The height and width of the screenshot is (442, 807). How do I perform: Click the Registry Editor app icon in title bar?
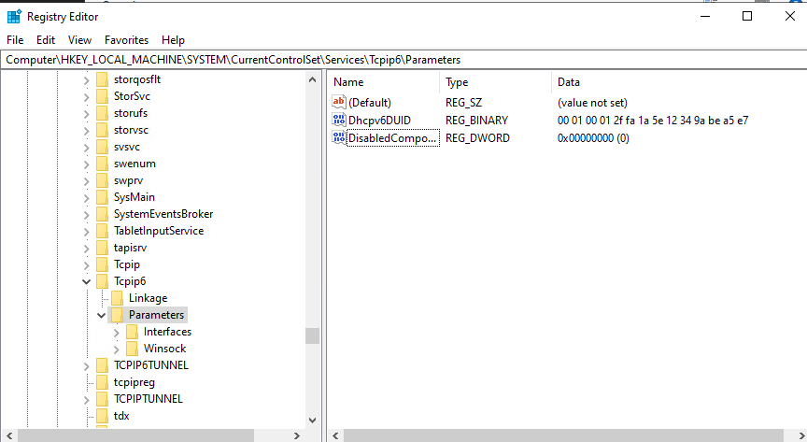14,16
